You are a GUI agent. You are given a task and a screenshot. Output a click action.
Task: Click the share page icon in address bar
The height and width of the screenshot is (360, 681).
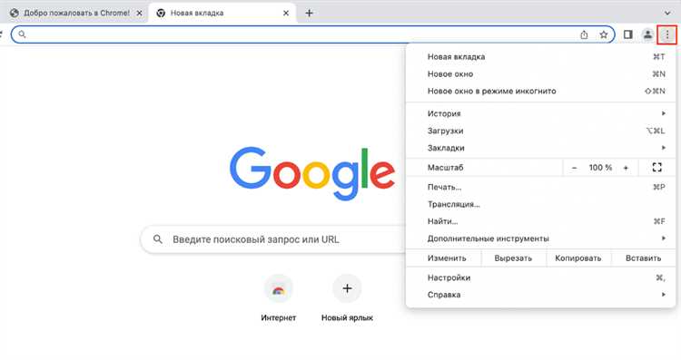(584, 34)
